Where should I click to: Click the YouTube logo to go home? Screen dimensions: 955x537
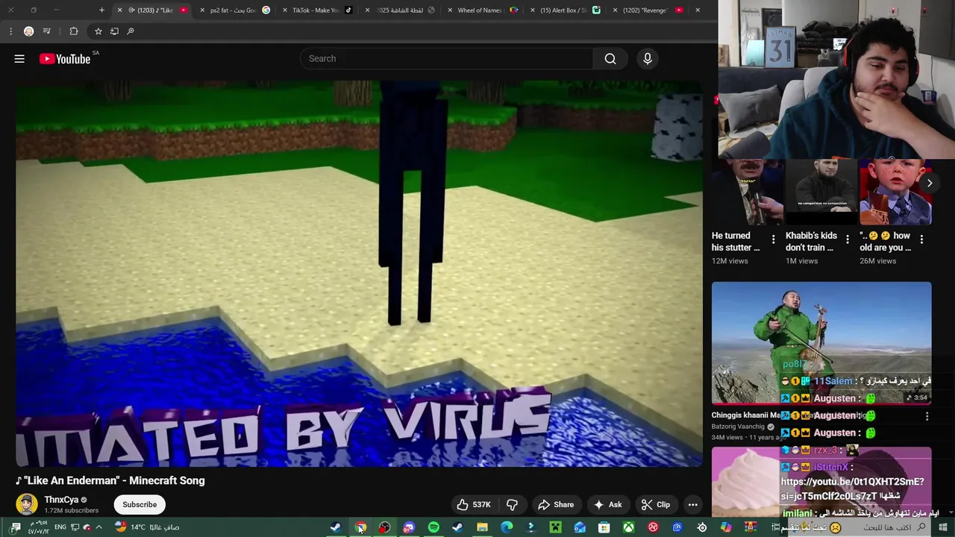(x=64, y=59)
